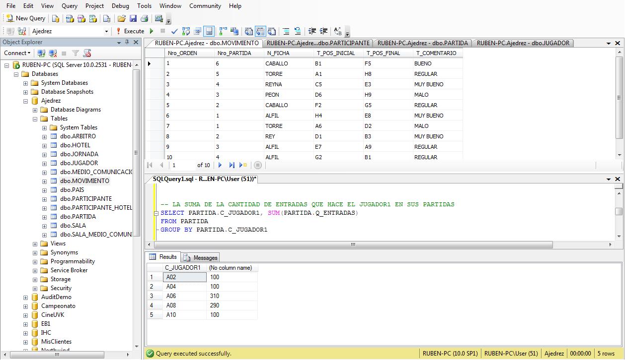Move to last row in grid navigator

click(232, 165)
